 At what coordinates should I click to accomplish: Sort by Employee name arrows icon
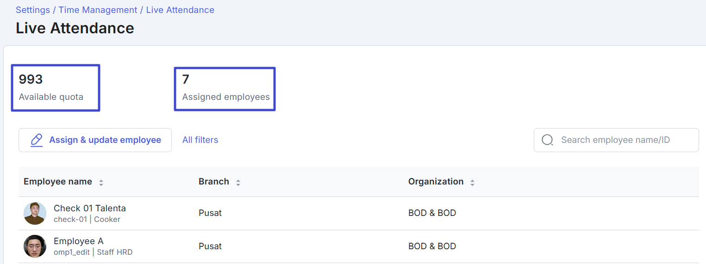[x=101, y=183]
